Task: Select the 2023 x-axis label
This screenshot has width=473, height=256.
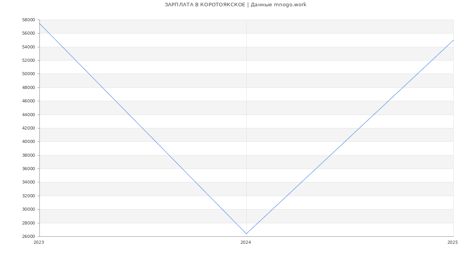Action: (x=39, y=242)
